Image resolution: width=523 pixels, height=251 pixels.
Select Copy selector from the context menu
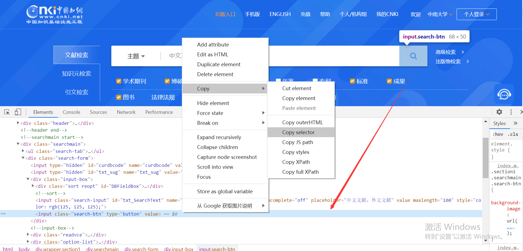tap(298, 132)
